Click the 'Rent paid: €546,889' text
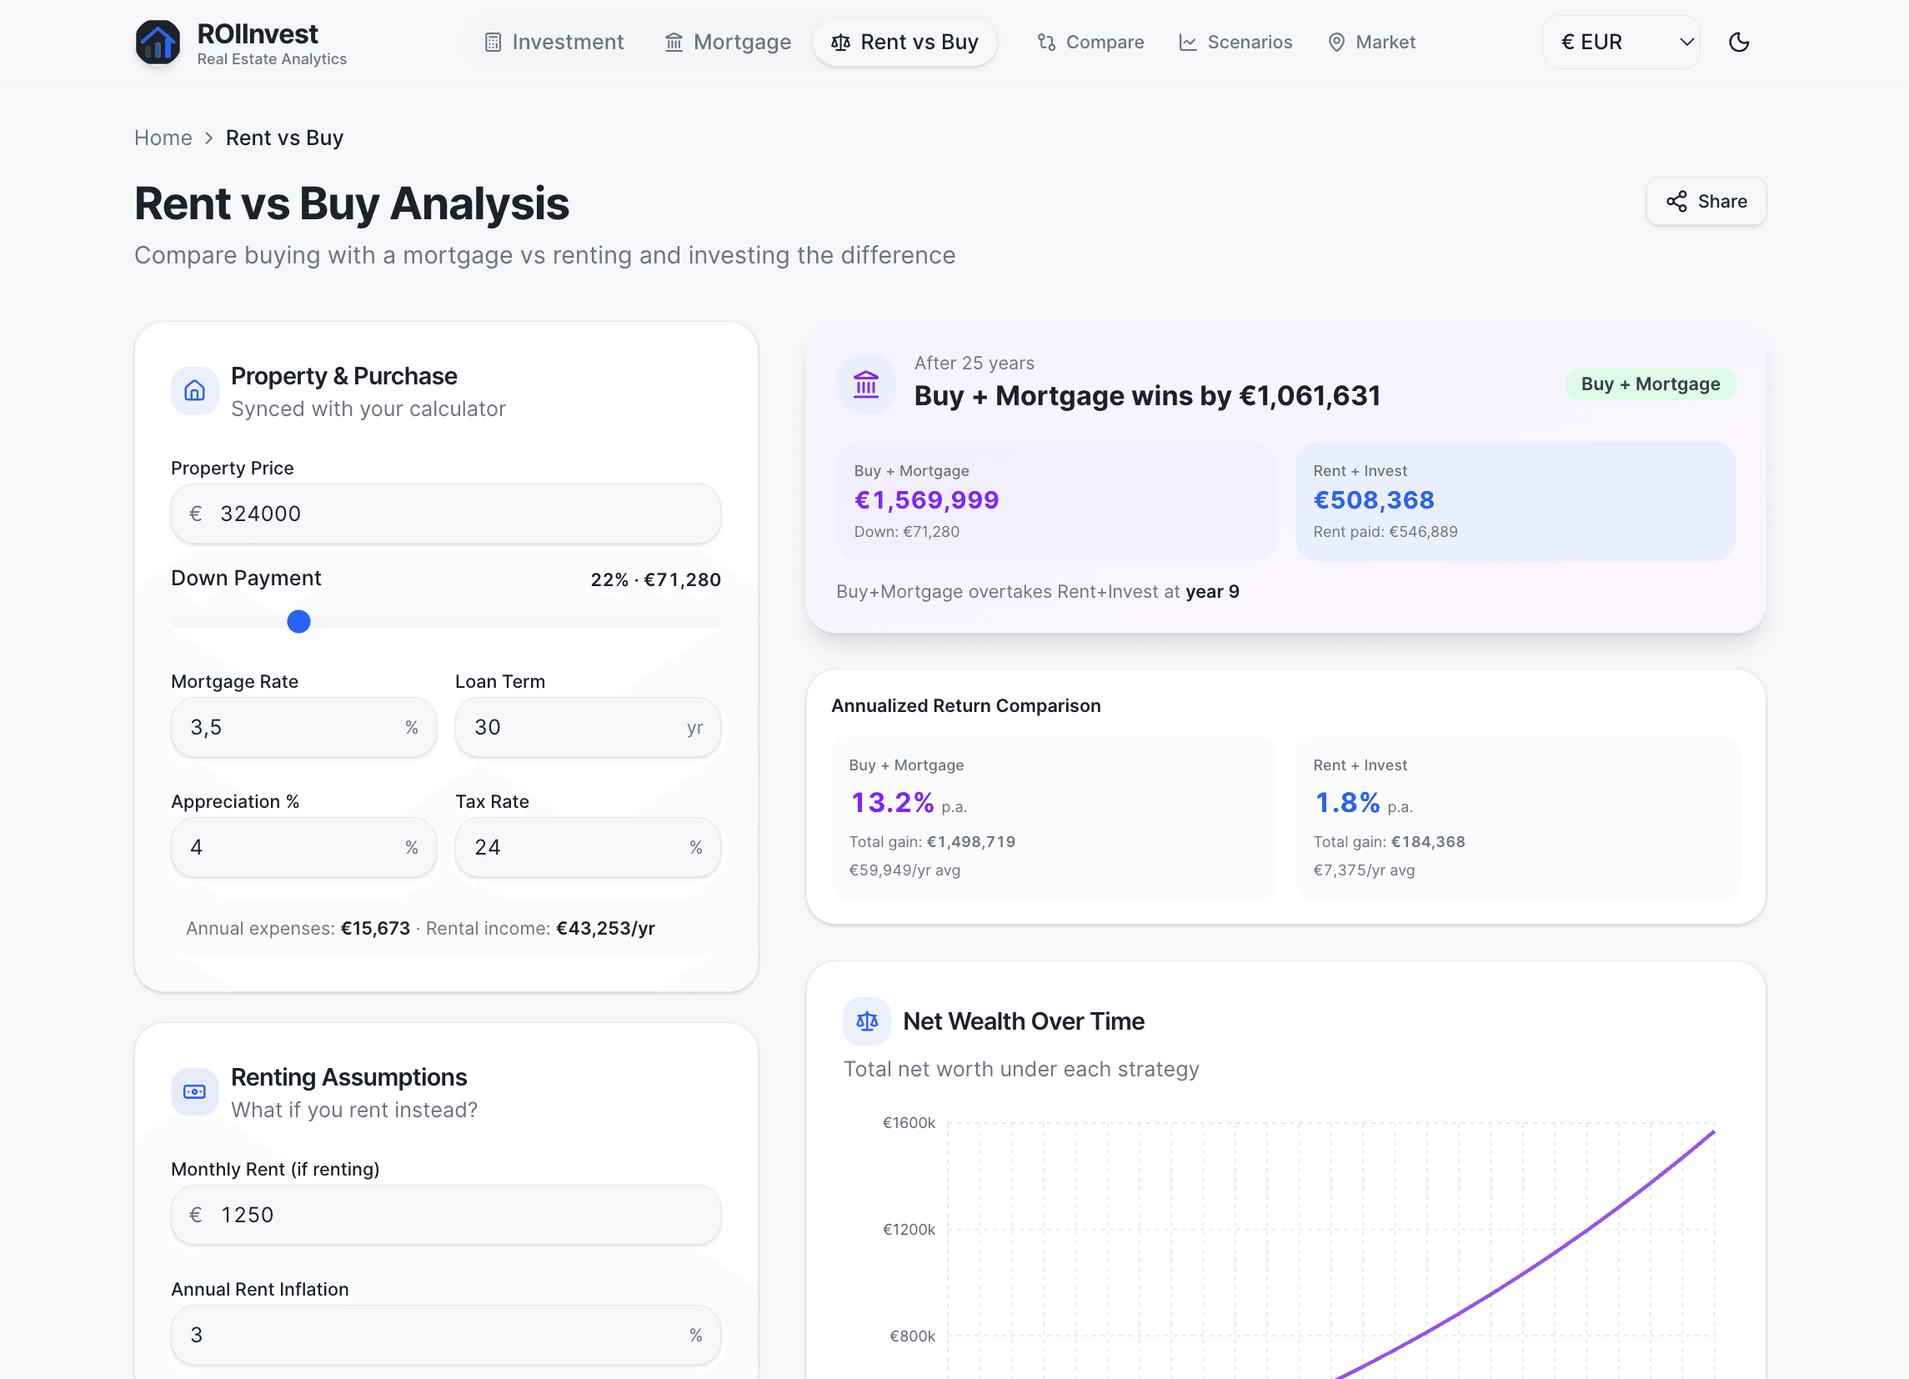The width and height of the screenshot is (1909, 1379). tap(1385, 532)
